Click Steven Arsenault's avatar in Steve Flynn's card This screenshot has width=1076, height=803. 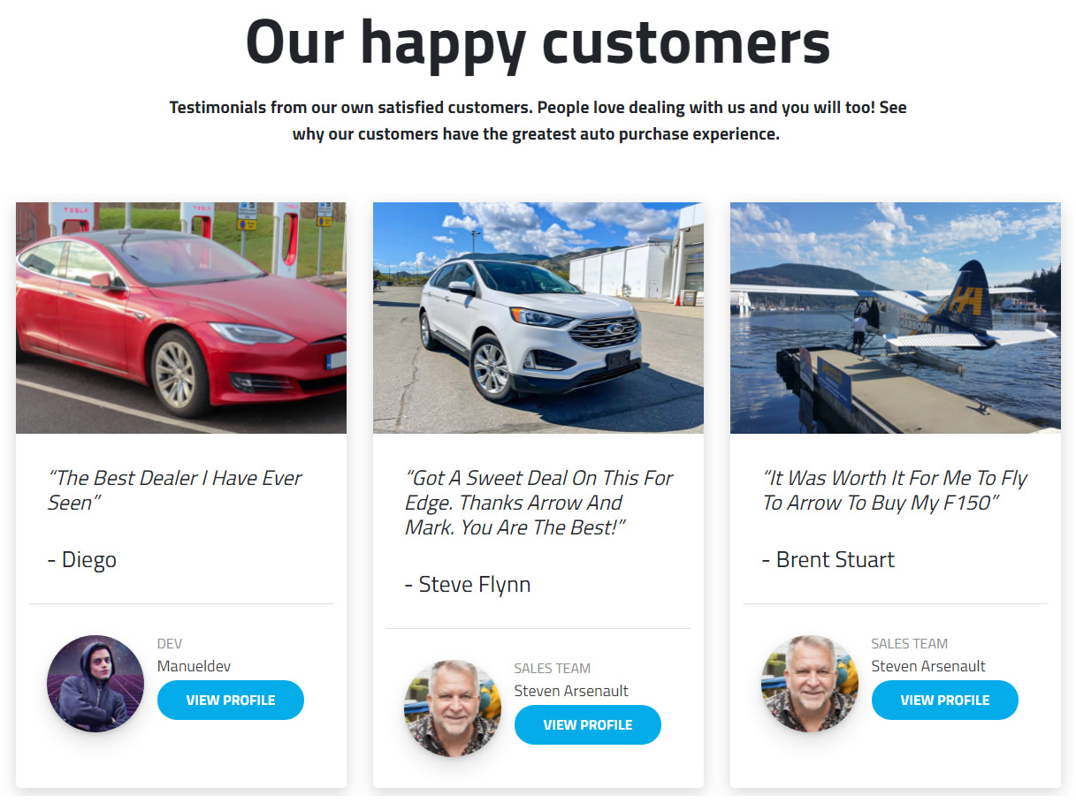tap(453, 708)
